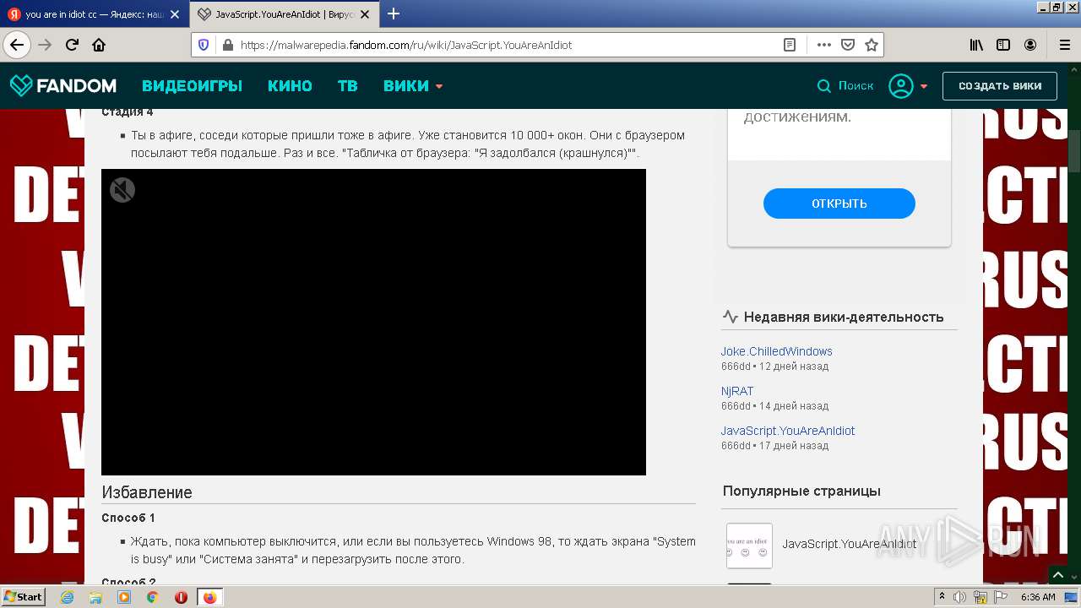The image size is (1081, 608).
Task: Open Joke.ChilledWindows link
Action: (776, 351)
